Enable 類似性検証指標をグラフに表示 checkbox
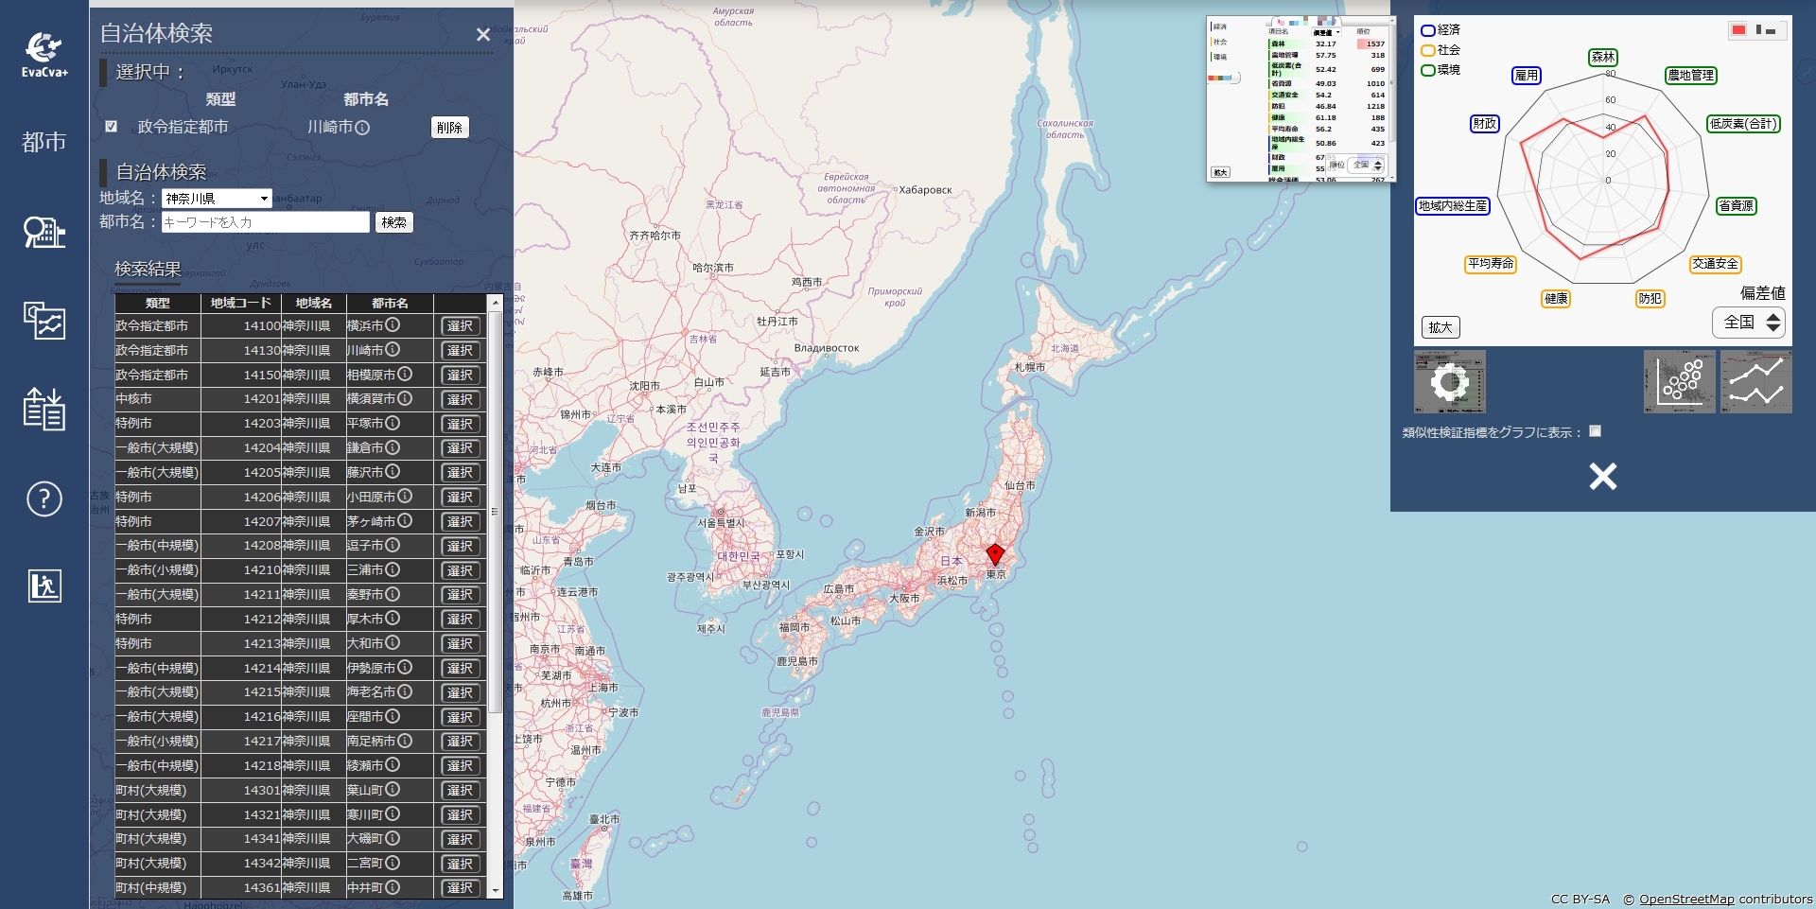Screen dimensions: 1816x909 (x=1595, y=431)
